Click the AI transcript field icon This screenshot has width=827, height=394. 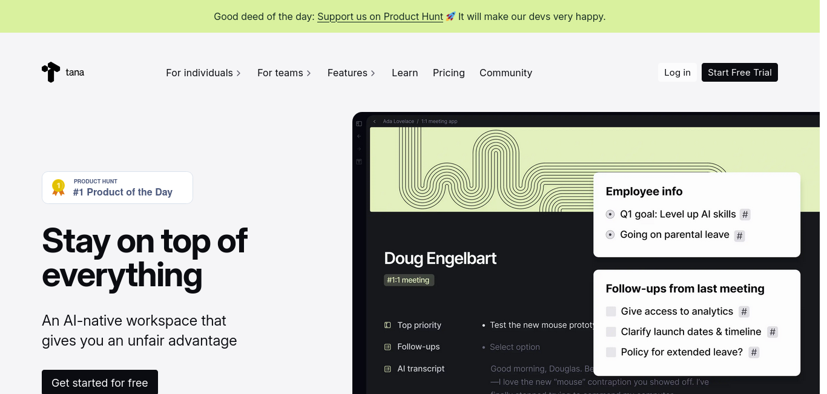coord(387,369)
